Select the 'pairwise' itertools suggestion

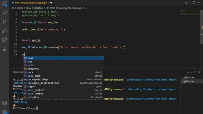click(x=63, y=97)
